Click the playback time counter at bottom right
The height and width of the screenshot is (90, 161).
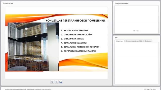point(150,89)
